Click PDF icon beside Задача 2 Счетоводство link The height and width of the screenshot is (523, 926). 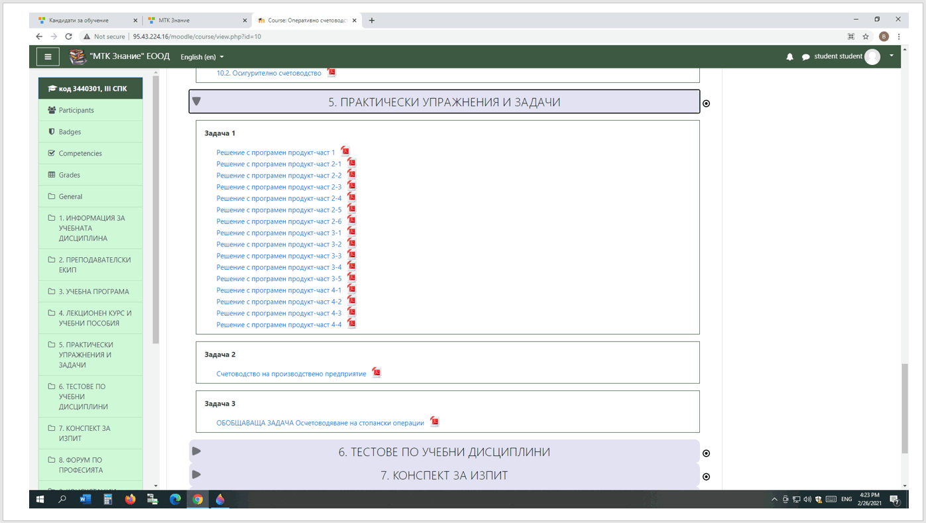click(x=376, y=373)
